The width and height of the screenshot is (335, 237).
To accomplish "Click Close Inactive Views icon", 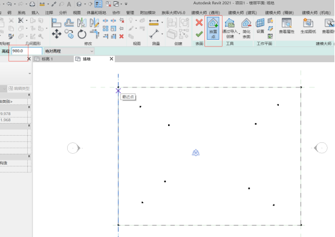I will click(108, 4).
